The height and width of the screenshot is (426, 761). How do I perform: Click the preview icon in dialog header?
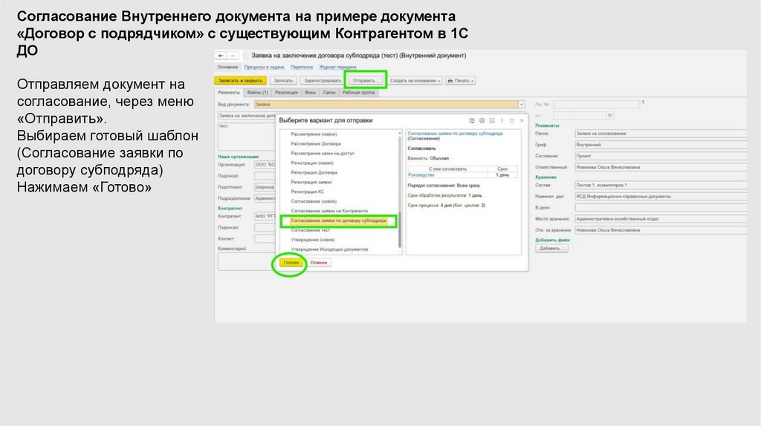pos(492,121)
